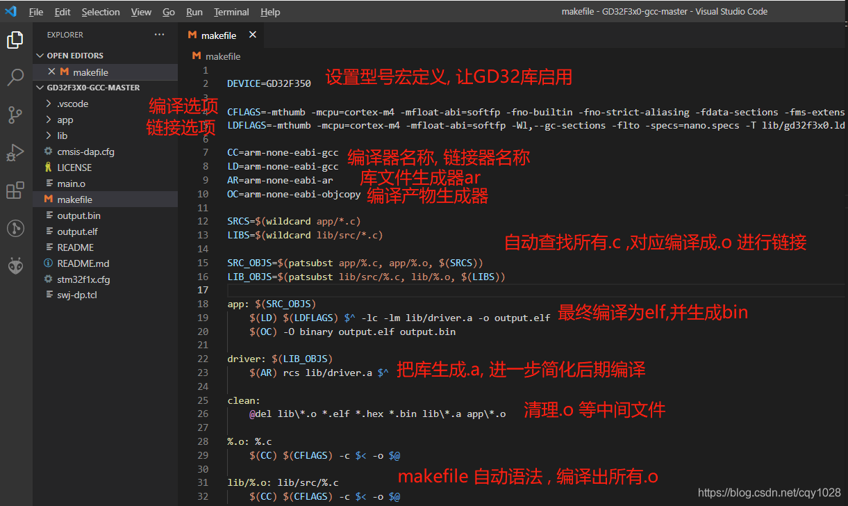The height and width of the screenshot is (506, 848).
Task: Click the '%.o: %.c' rule line
Action: (249, 441)
